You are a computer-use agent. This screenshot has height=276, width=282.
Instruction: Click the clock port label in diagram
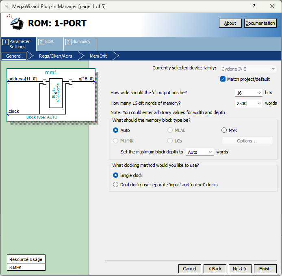pyautogui.click(x=14, y=111)
